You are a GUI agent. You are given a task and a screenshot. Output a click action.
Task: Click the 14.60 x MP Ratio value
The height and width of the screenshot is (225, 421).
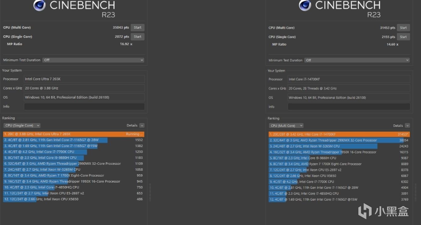[392, 44]
